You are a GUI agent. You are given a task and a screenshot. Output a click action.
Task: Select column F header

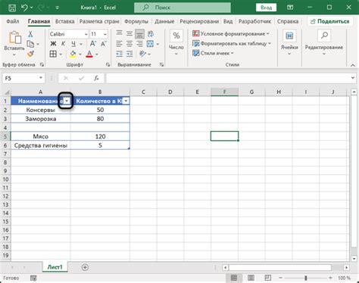click(224, 92)
